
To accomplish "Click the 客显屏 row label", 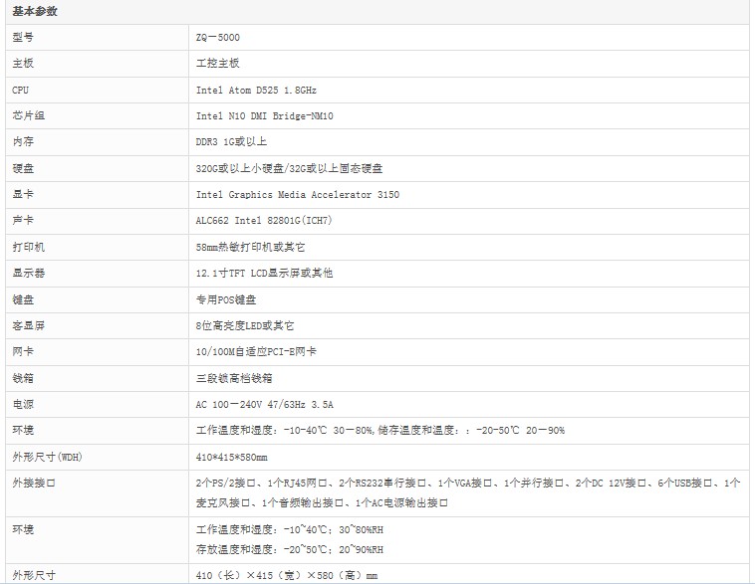I will [x=29, y=325].
